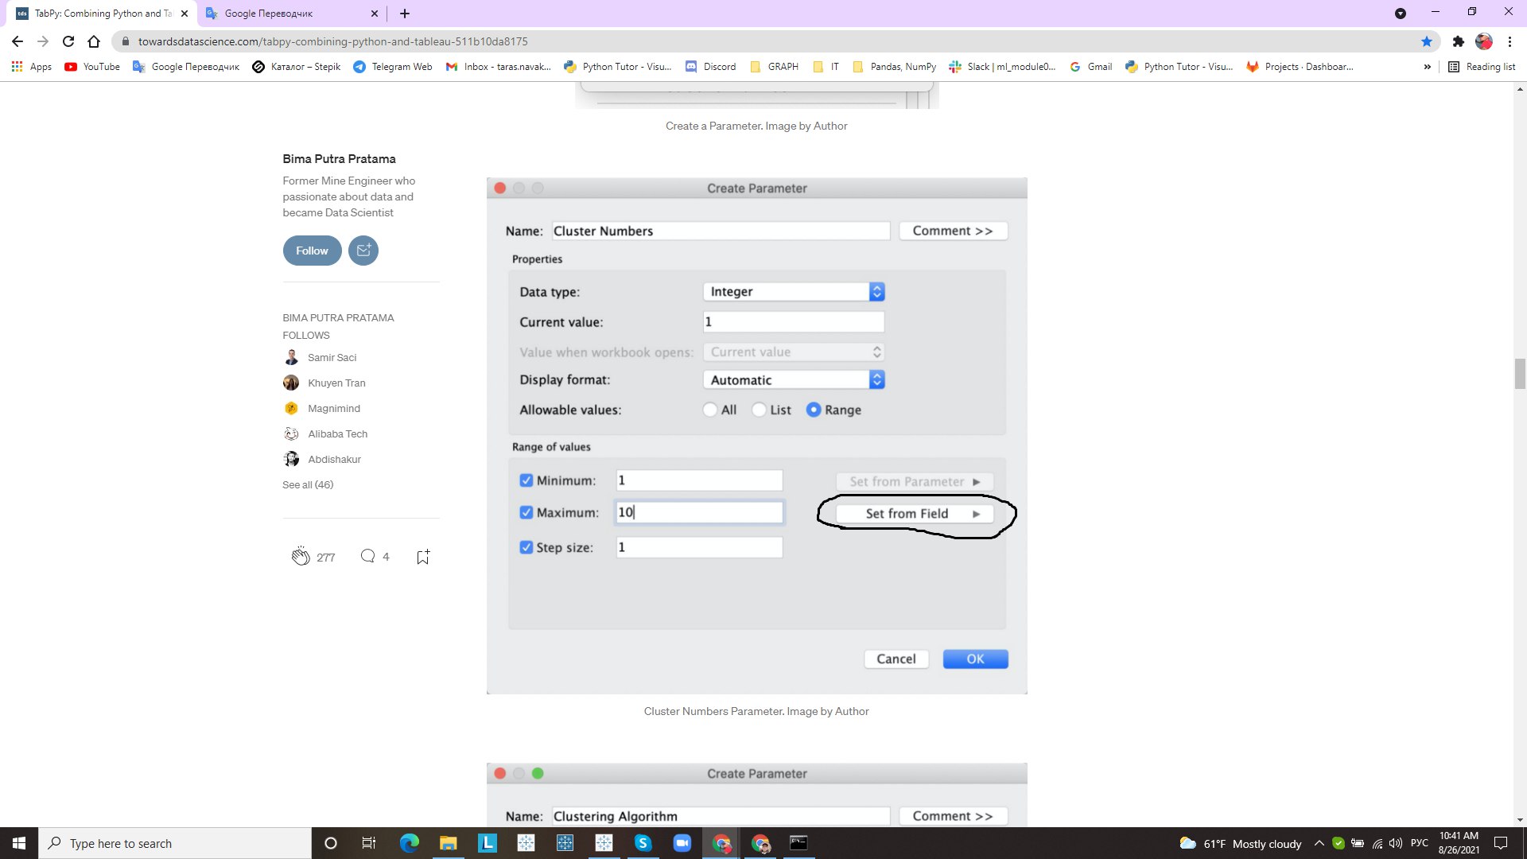Click the tab search dropdown arrow

[x=1401, y=14]
